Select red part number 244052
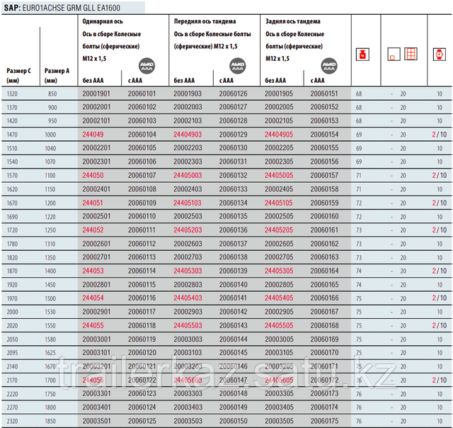The height and width of the screenshot is (428, 453). [93, 230]
